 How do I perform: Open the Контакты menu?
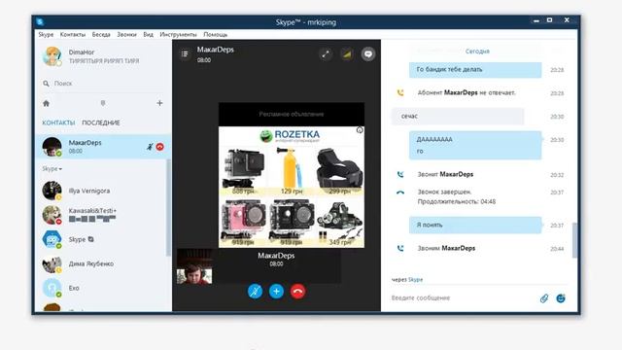73,35
